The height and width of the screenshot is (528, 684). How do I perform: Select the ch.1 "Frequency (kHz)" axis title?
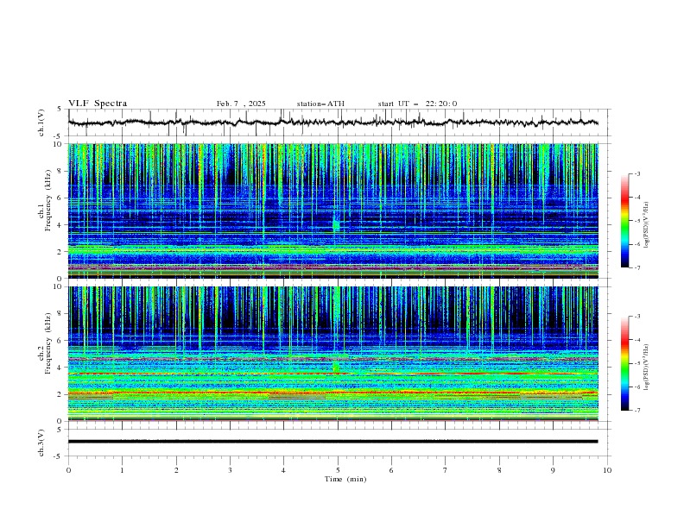click(48, 198)
